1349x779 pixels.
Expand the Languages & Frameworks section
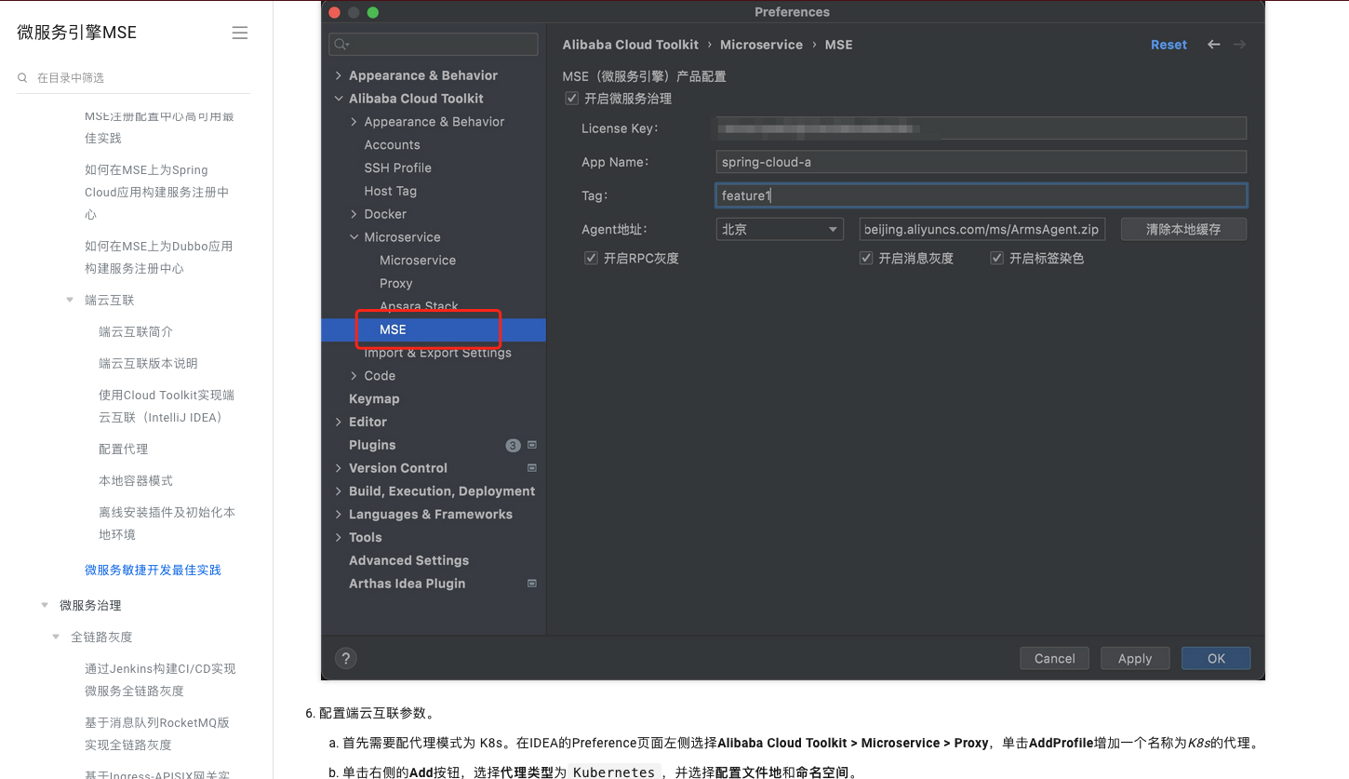pos(339,514)
